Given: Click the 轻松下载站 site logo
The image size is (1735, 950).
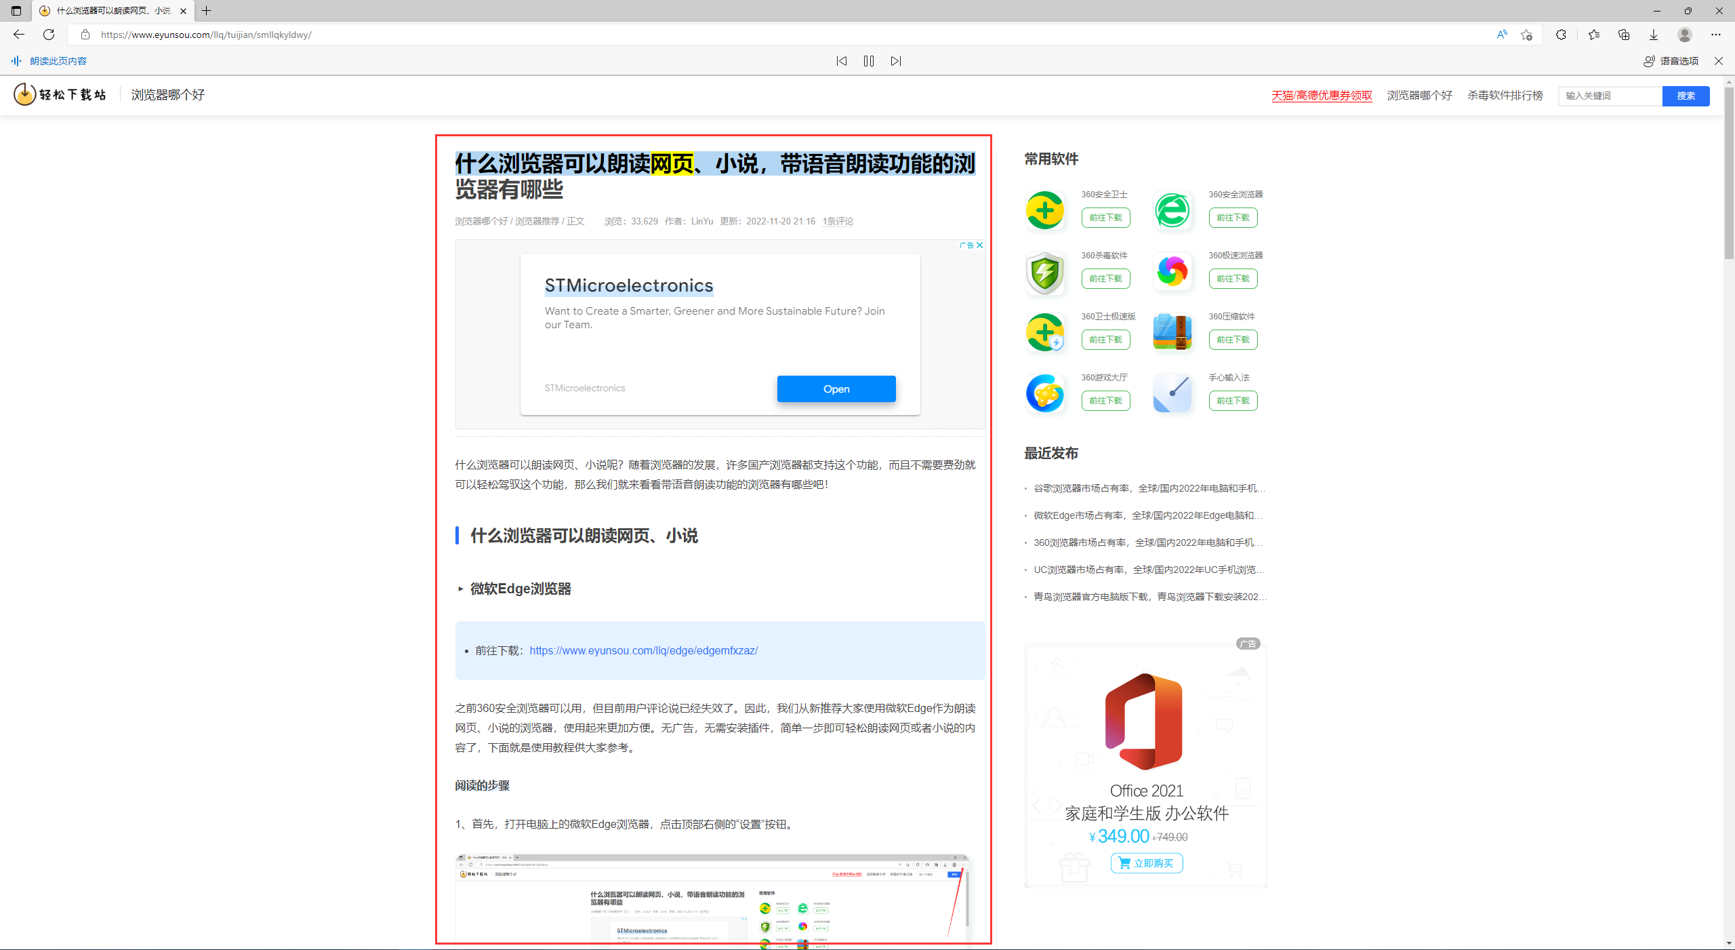Looking at the screenshot, I should 60,94.
